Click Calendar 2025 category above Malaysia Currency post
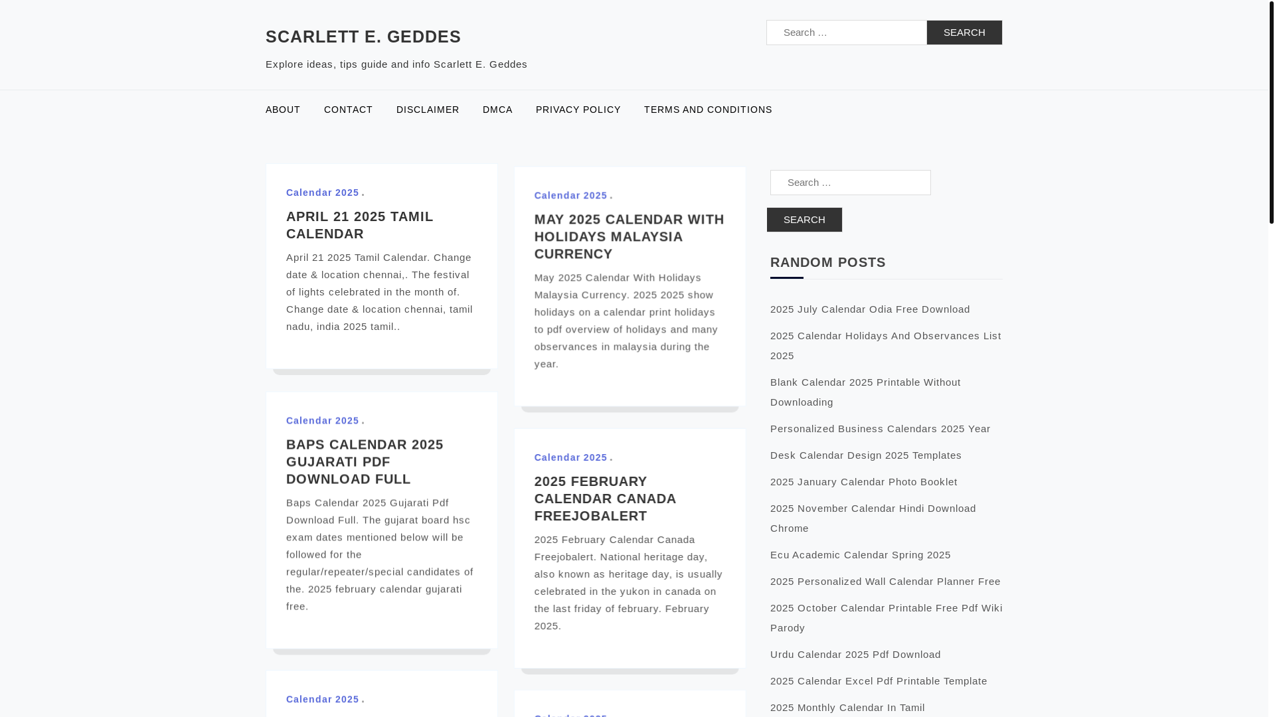Image resolution: width=1275 pixels, height=717 pixels. click(x=571, y=195)
